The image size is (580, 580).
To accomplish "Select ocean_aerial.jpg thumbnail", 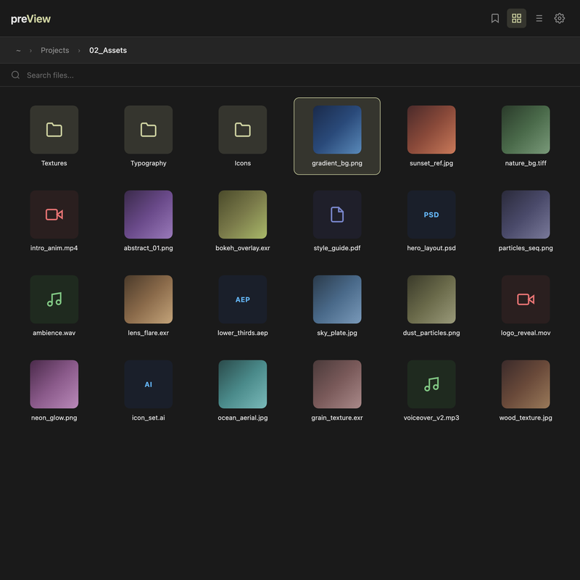I will tap(243, 384).
